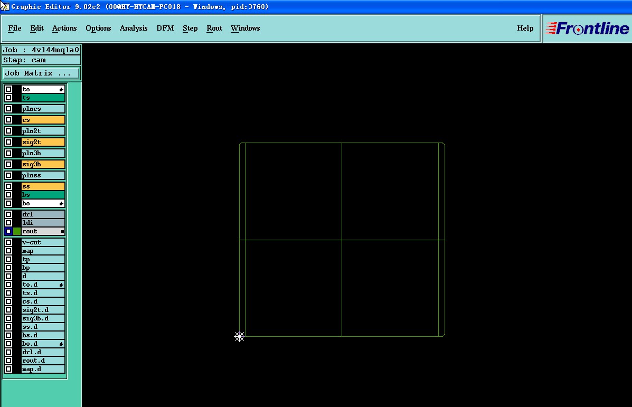The height and width of the screenshot is (407, 632).
Task: Click the marker icon on the 'bo' layer row
Action: [x=61, y=204]
